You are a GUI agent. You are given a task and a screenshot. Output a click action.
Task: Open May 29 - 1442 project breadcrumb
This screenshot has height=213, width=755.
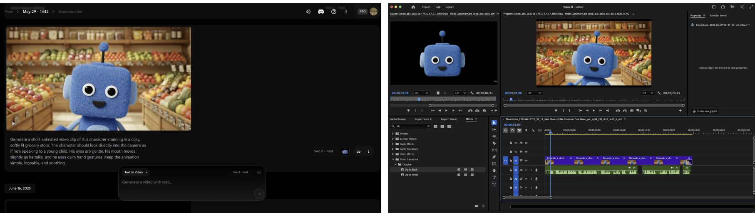[x=36, y=12]
